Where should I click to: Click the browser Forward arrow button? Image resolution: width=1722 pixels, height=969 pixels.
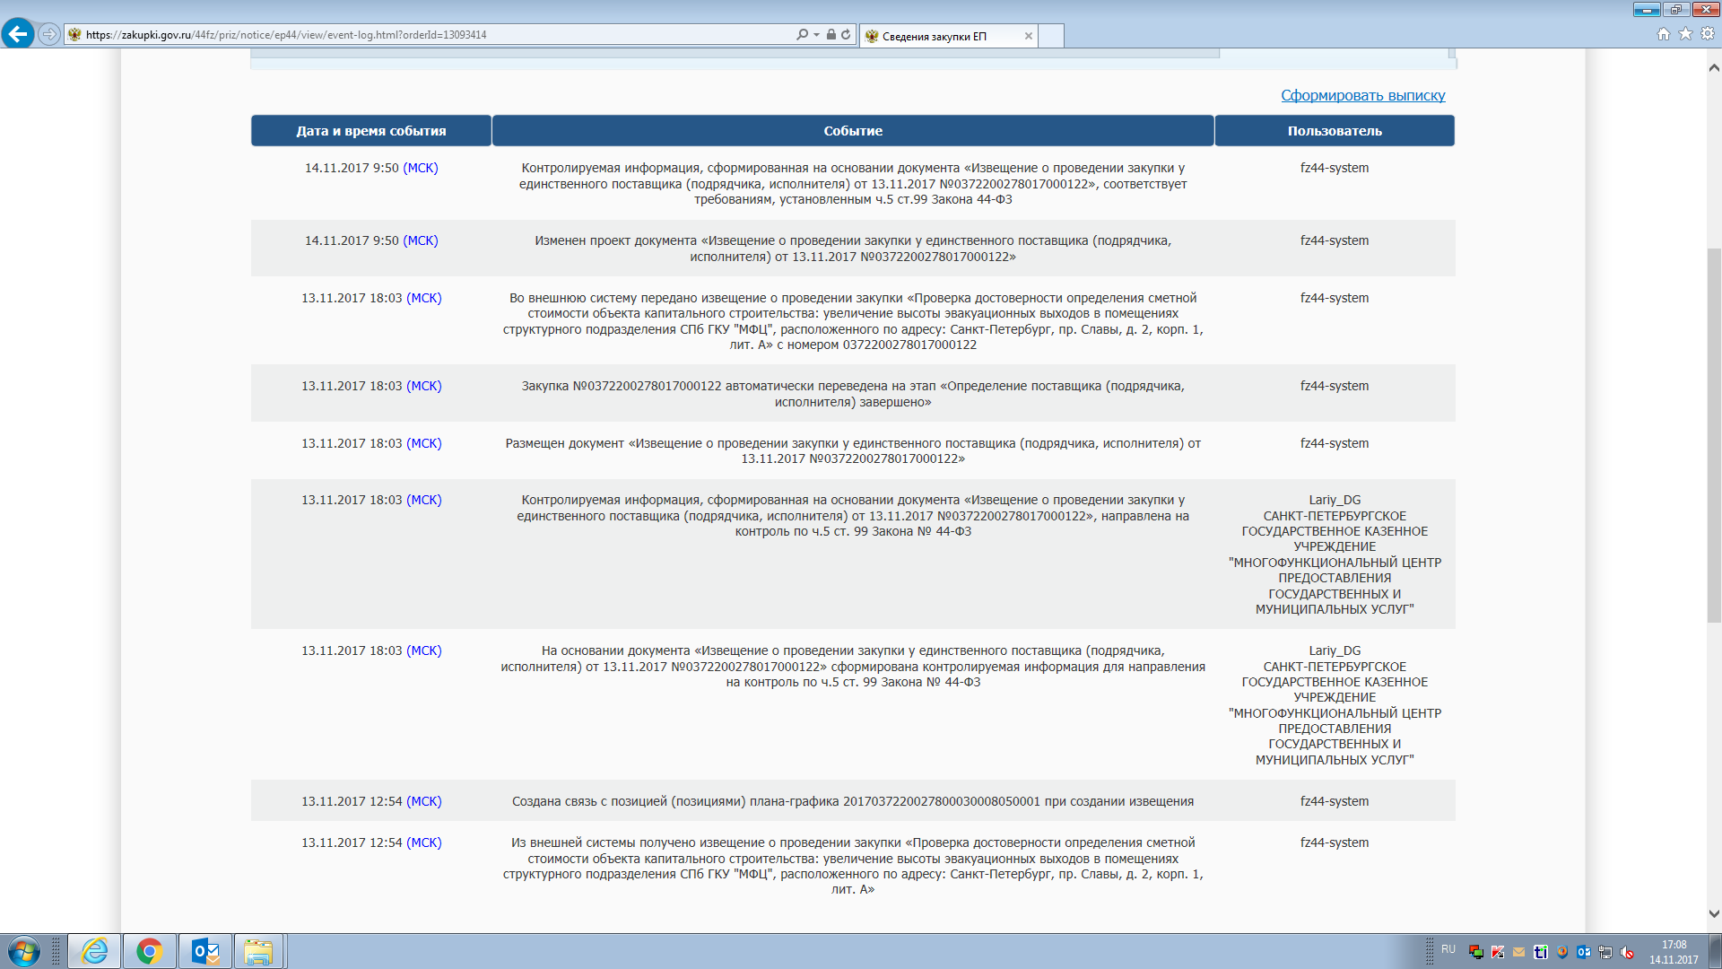(49, 34)
